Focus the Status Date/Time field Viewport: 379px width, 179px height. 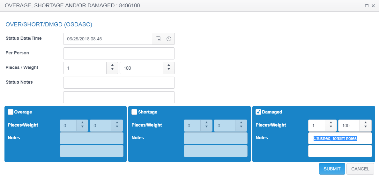[108, 39]
